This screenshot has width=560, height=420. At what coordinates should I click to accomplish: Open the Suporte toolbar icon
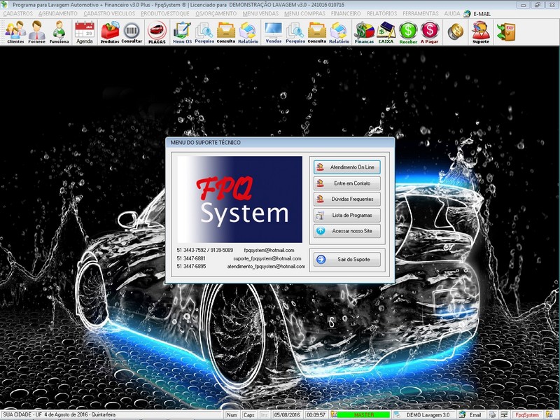pyautogui.click(x=481, y=32)
